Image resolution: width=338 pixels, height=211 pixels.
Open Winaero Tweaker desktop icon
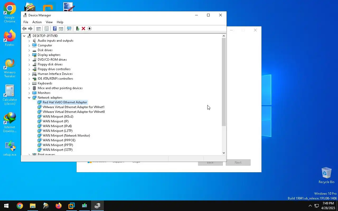point(10,68)
